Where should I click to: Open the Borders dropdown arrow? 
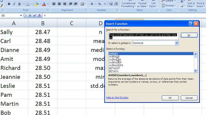tap(32, 4)
